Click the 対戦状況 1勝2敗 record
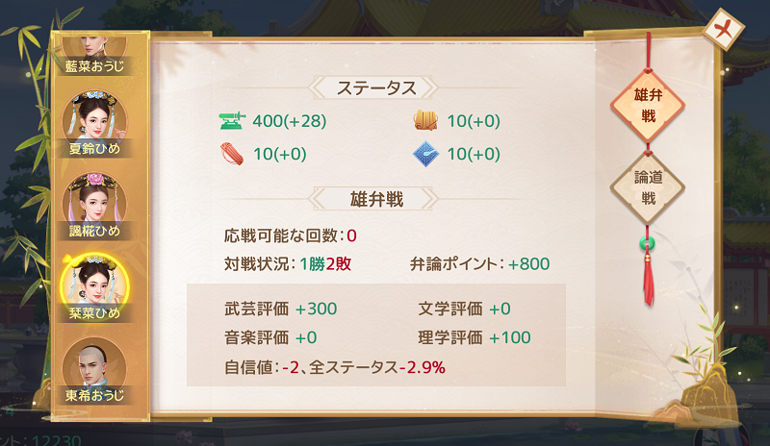 pos(298,264)
